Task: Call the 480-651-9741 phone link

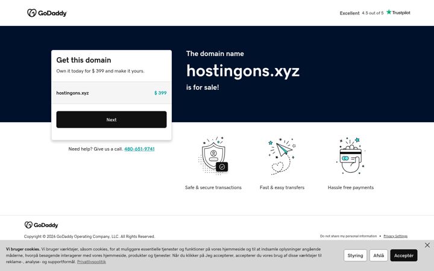Action: pos(139,149)
